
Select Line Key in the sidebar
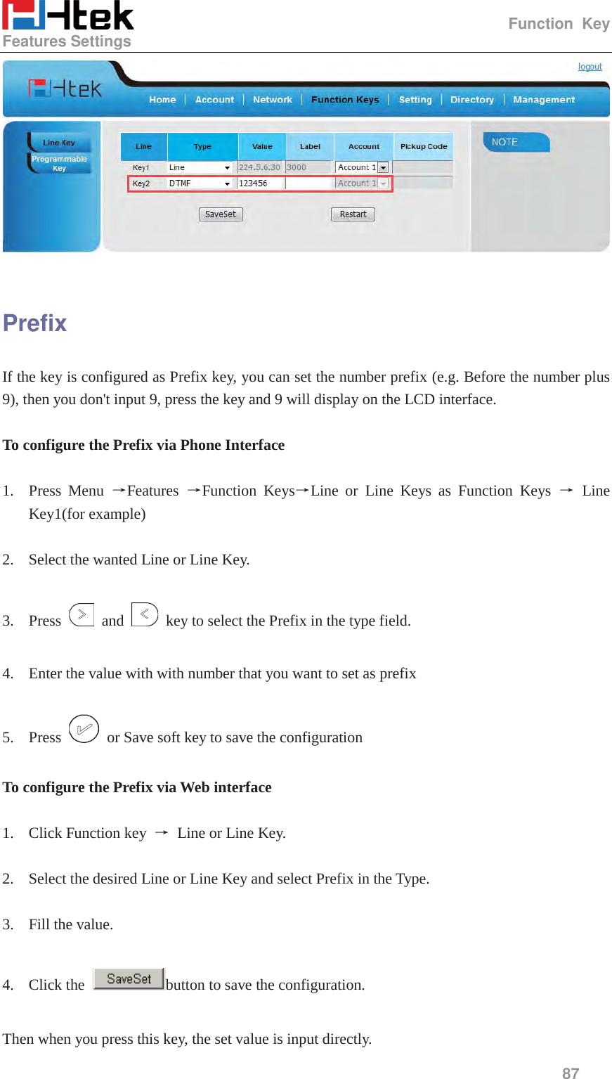59,142
